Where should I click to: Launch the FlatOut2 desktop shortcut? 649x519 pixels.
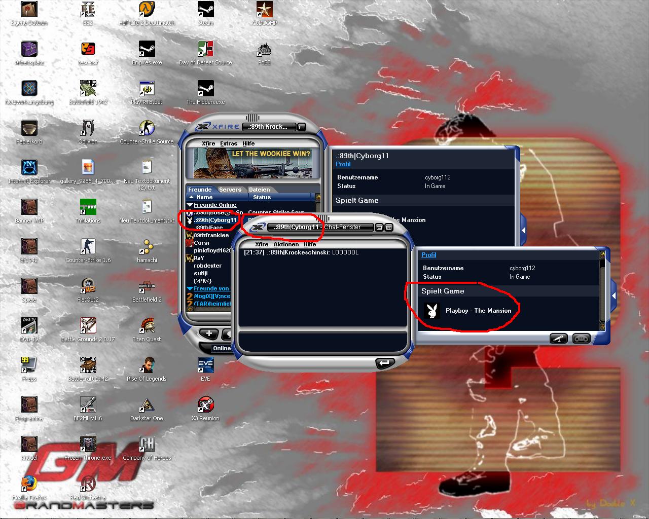[88, 290]
